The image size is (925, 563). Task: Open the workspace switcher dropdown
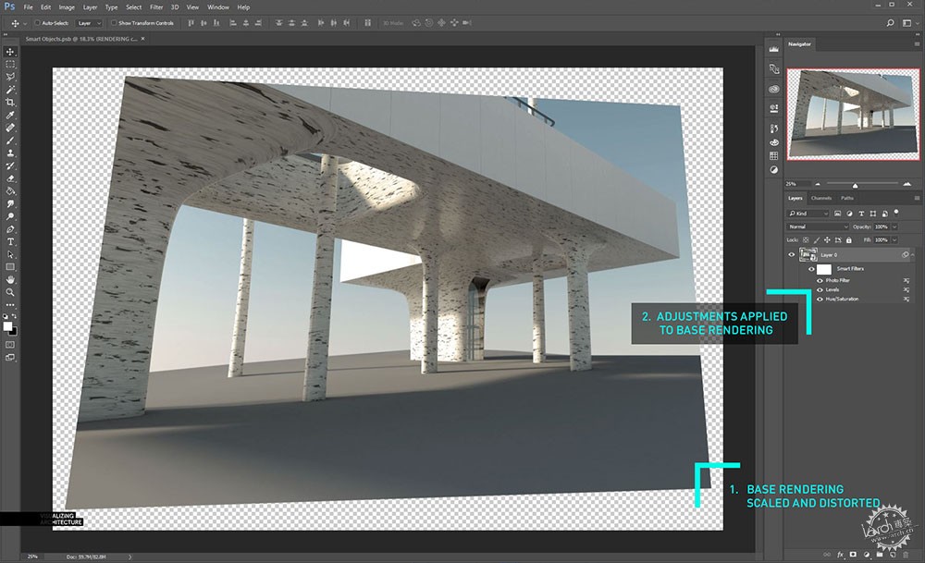[x=908, y=23]
